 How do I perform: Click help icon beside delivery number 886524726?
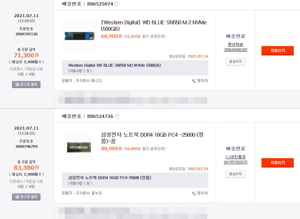(x=117, y=116)
